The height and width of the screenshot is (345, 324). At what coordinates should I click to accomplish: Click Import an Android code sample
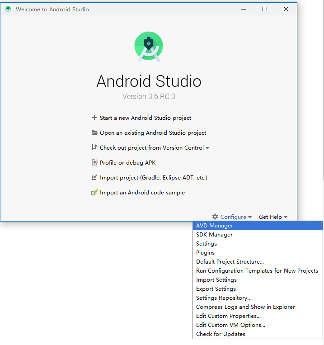pos(142,193)
